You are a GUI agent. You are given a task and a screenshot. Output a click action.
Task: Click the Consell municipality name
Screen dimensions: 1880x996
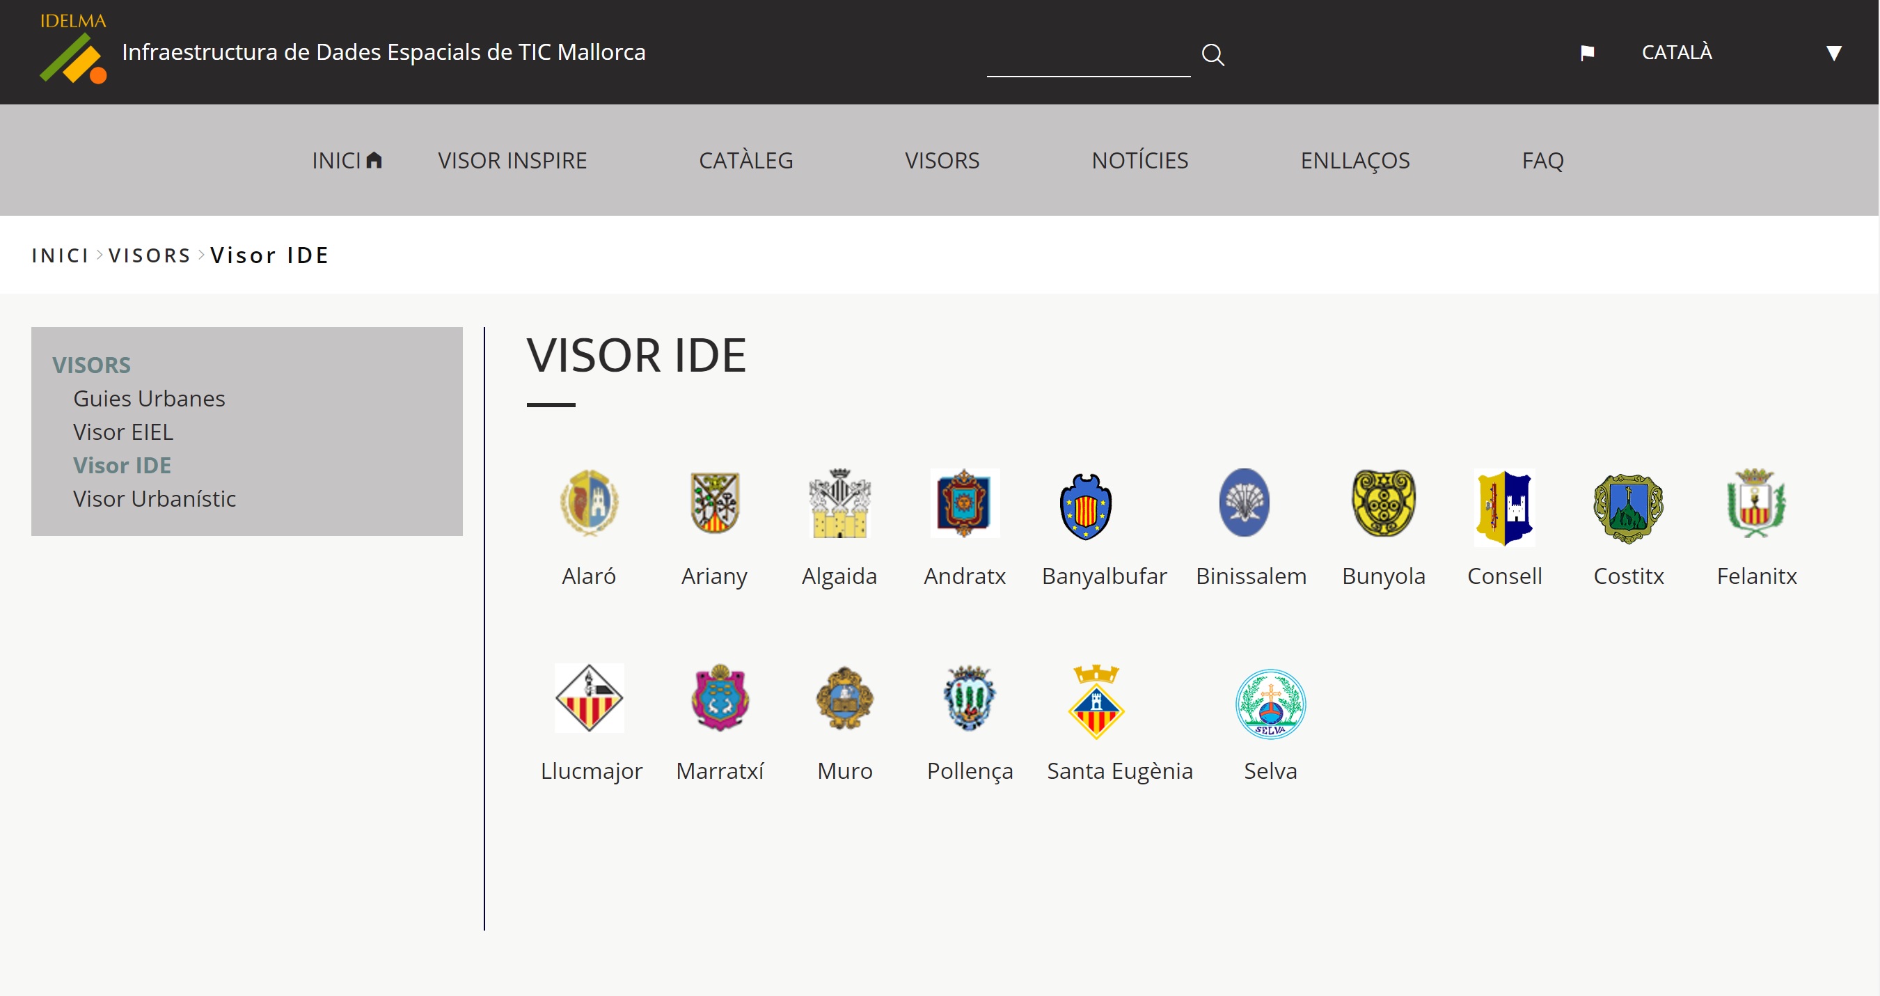click(x=1505, y=576)
